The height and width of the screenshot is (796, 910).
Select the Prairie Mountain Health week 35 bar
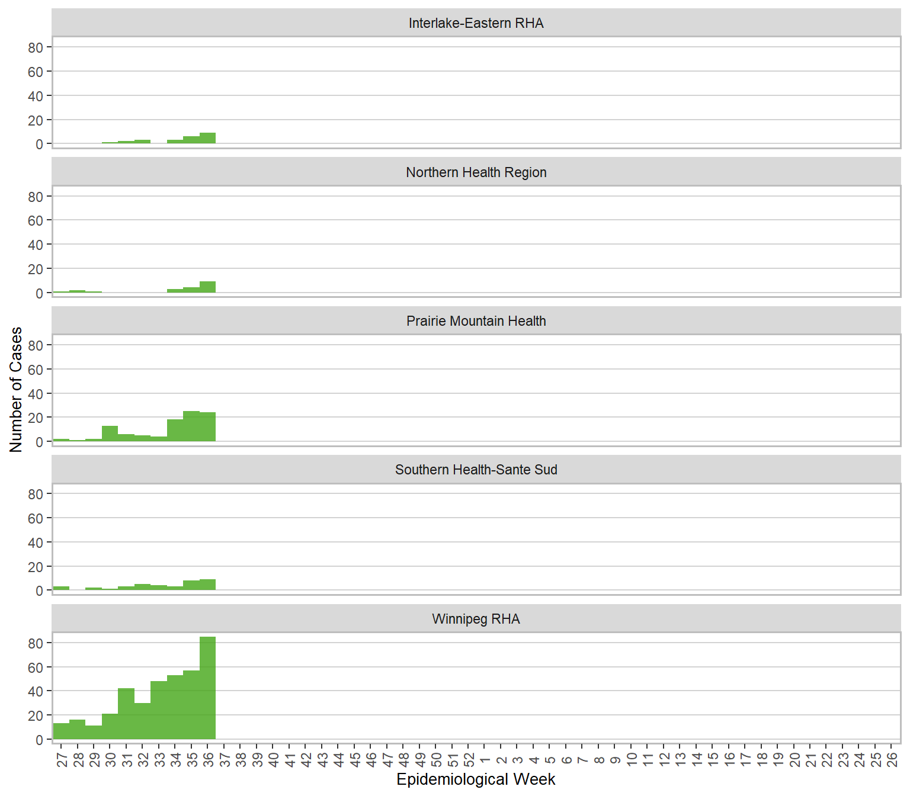point(191,426)
